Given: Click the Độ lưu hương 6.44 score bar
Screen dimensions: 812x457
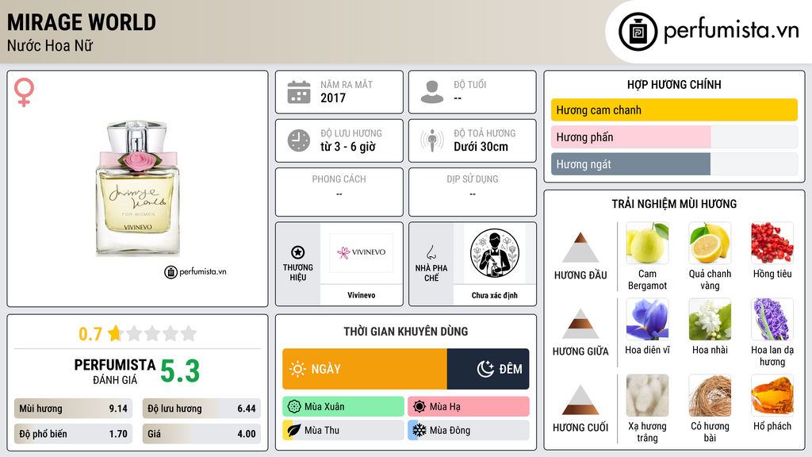Looking at the screenshot, I should point(201,409).
